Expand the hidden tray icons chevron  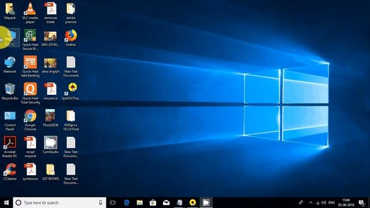click(x=310, y=203)
